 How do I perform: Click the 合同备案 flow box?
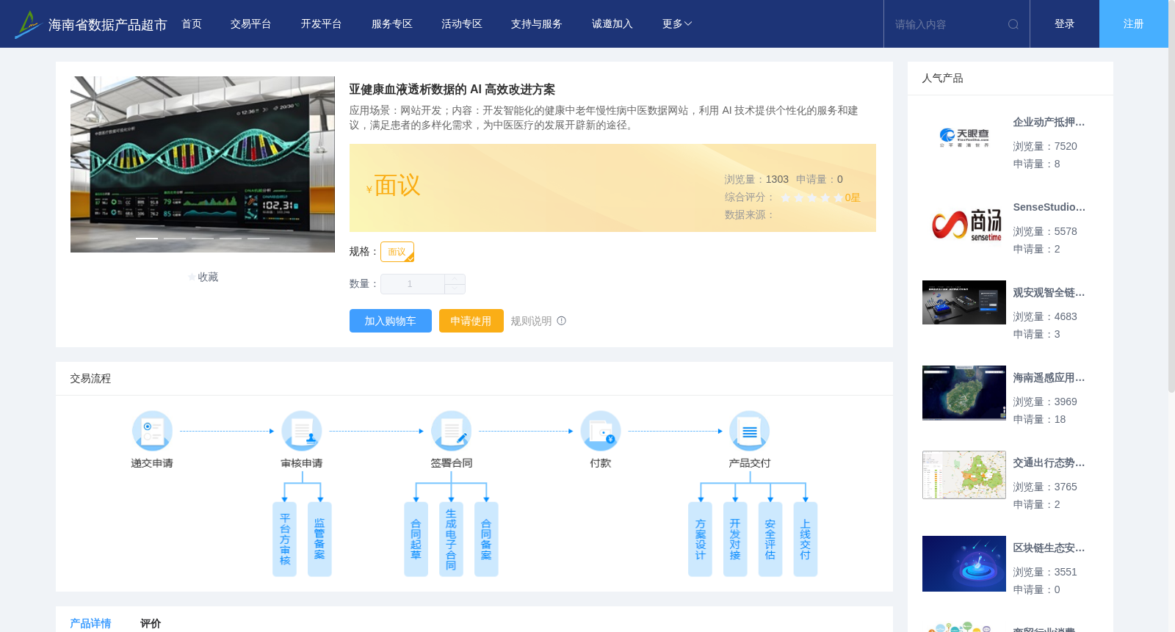pos(486,540)
